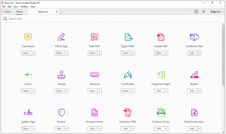This screenshot has height=134, width=226.
Task: Expand the Create PDF dropdown arrow
Action: 166,53
